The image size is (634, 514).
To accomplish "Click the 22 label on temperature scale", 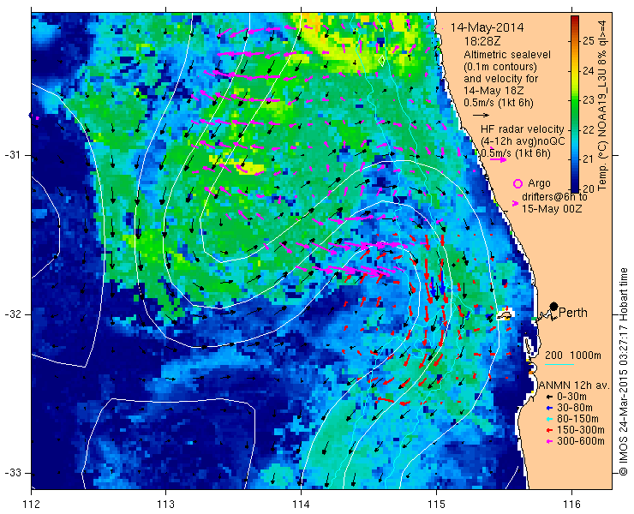I will (x=589, y=130).
